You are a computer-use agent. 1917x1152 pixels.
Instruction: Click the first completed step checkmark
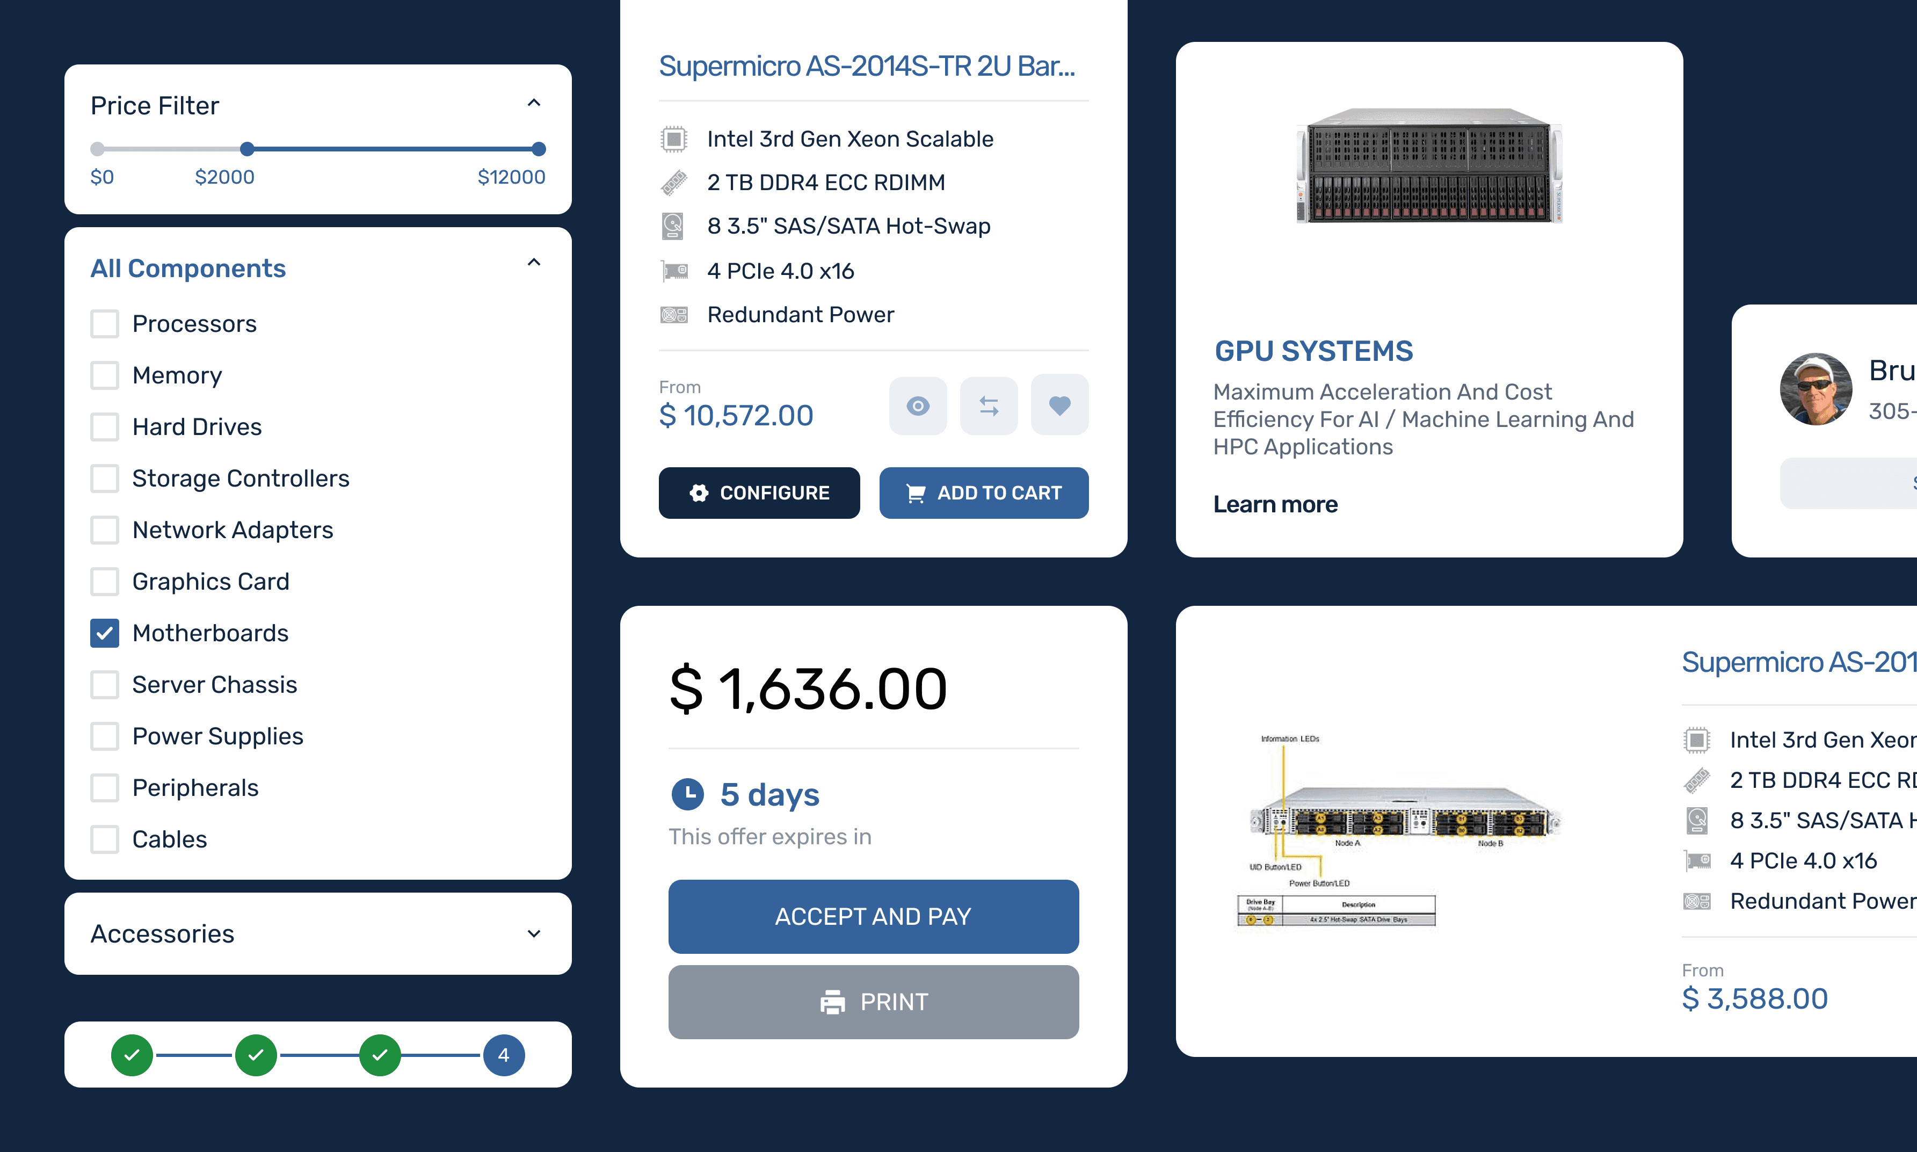[x=132, y=1055]
